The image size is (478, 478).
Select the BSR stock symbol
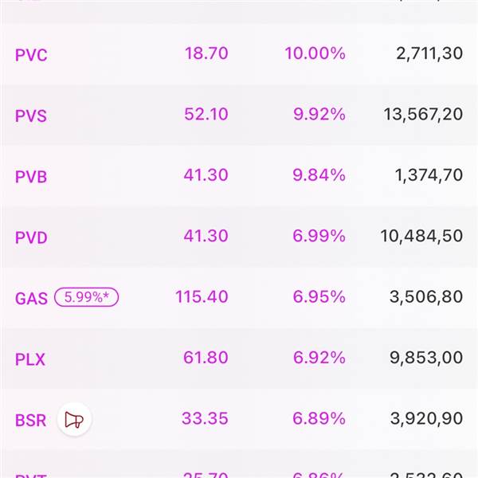tap(31, 420)
